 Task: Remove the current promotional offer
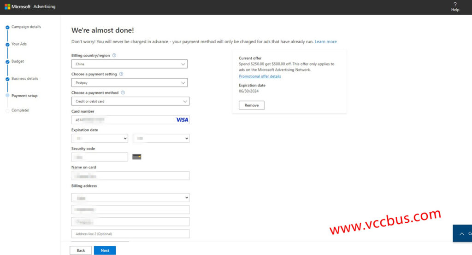pos(251,105)
